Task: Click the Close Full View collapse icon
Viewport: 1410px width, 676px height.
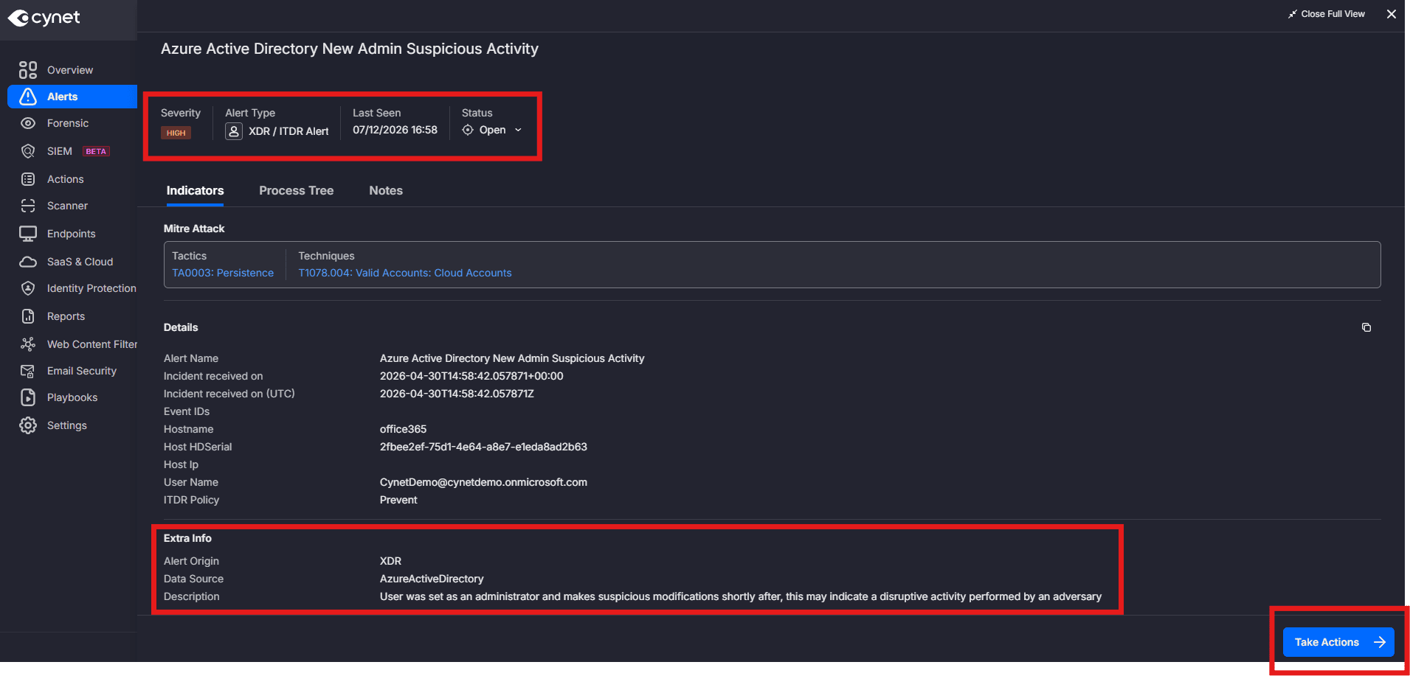Action: (1293, 14)
